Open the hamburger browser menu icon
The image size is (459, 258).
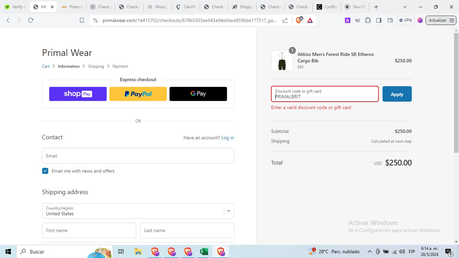coord(452,20)
